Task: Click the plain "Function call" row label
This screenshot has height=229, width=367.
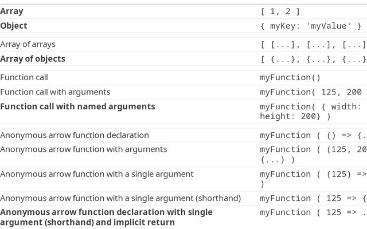Action: coord(24,77)
